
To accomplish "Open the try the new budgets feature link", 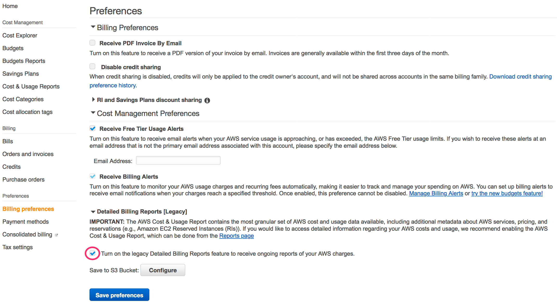I will point(507,194).
